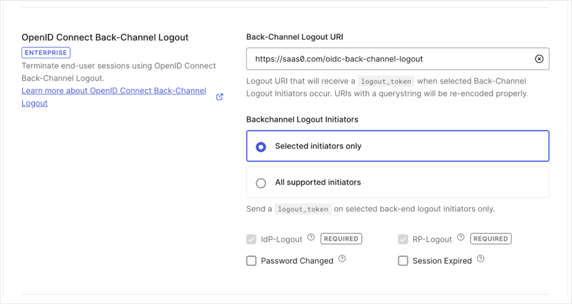Click the Backchannel Logout Initiators heading
This screenshot has width=572, height=304.
click(302, 119)
